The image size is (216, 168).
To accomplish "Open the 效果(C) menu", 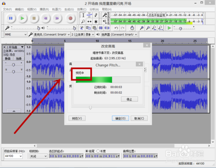I will [82, 9].
